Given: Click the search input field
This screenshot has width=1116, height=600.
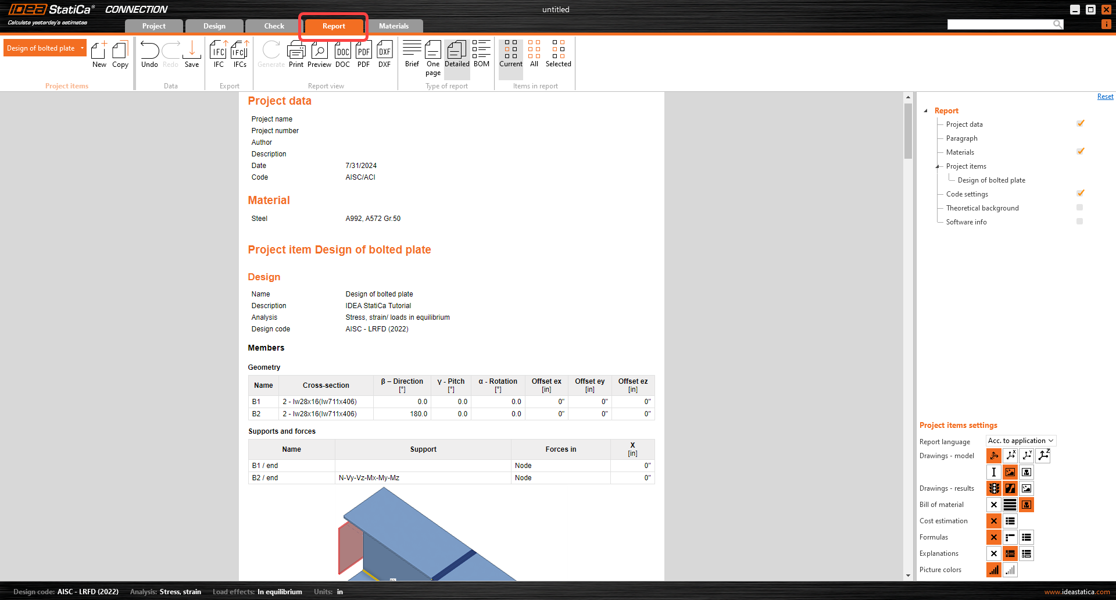Looking at the screenshot, I should [1000, 24].
